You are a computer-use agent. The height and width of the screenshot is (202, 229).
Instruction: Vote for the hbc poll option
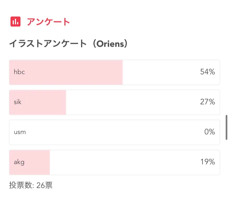pos(114,72)
